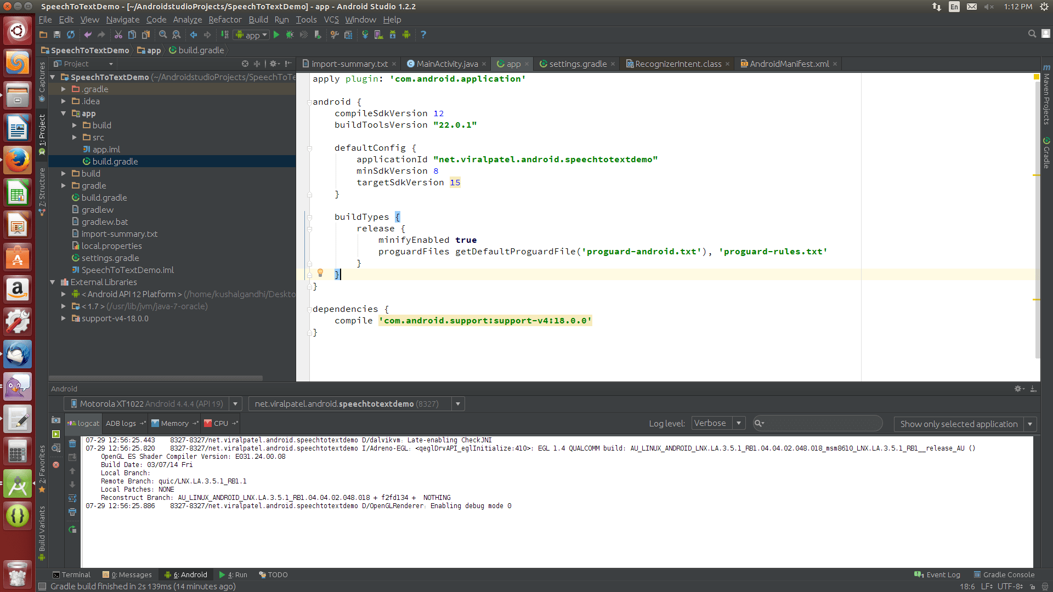Click Attach debugger to Android process icon
Image resolution: width=1053 pixels, height=592 pixels.
318,35
